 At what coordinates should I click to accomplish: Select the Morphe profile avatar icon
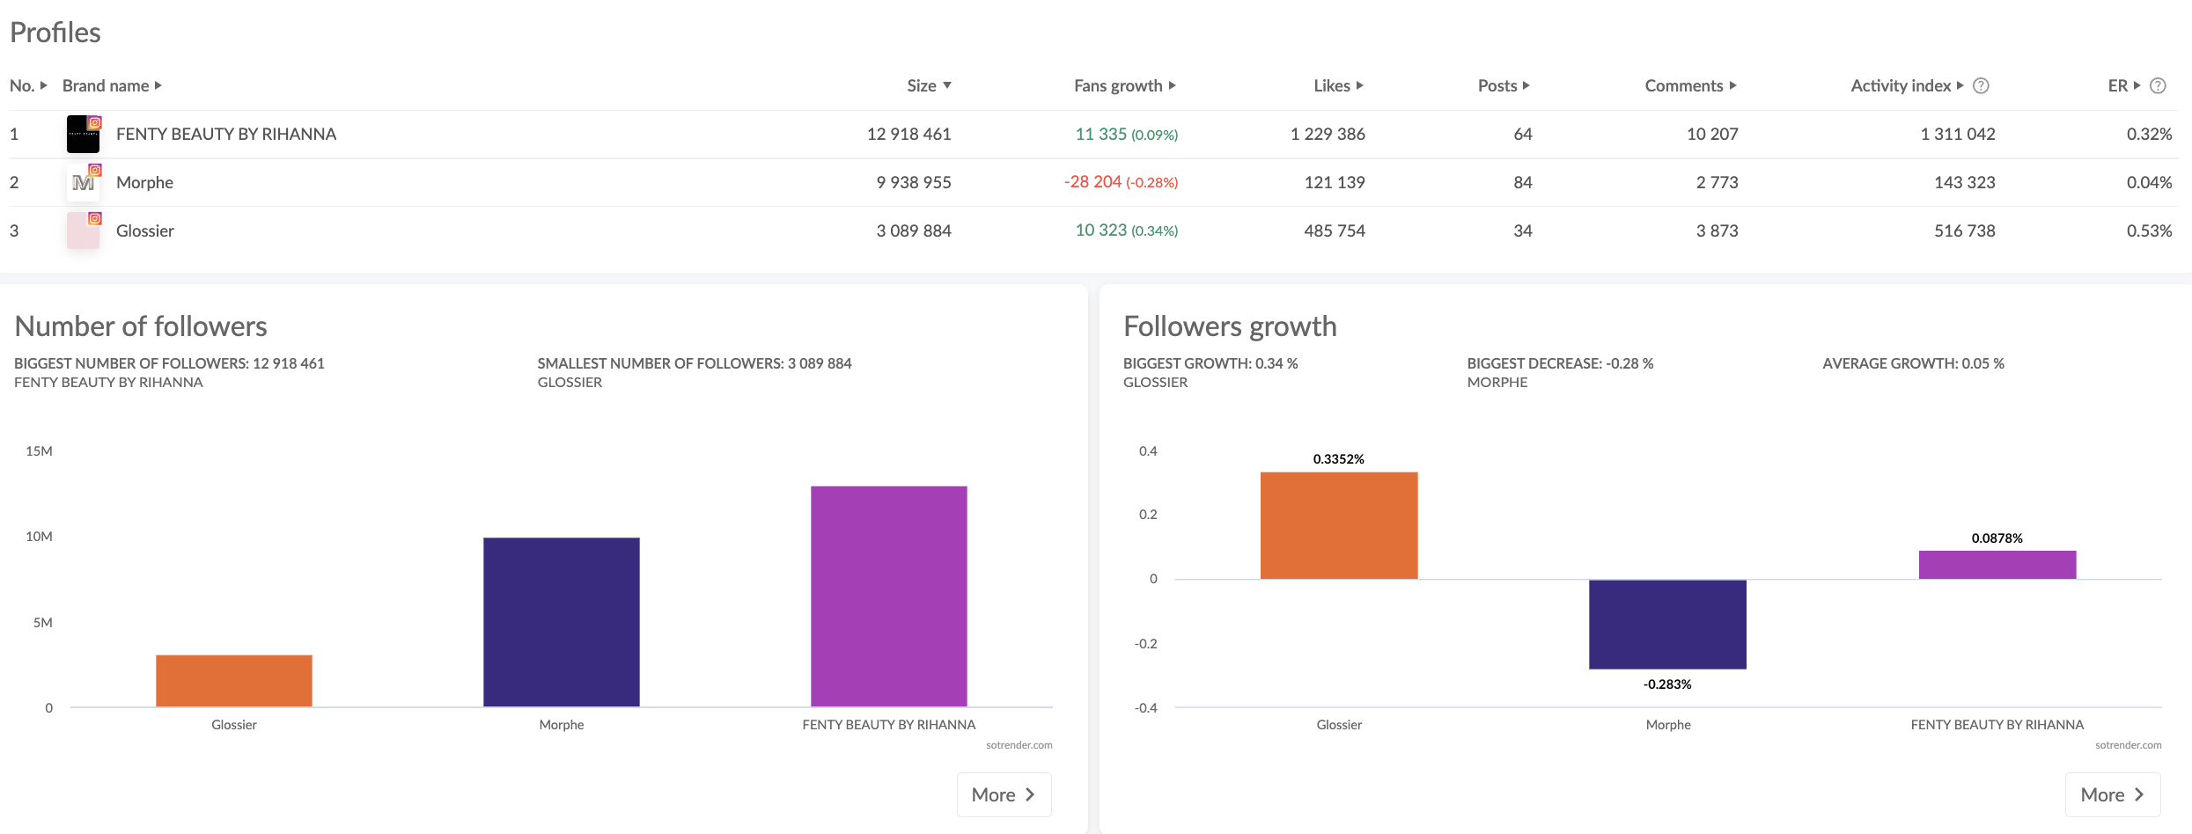click(x=83, y=183)
